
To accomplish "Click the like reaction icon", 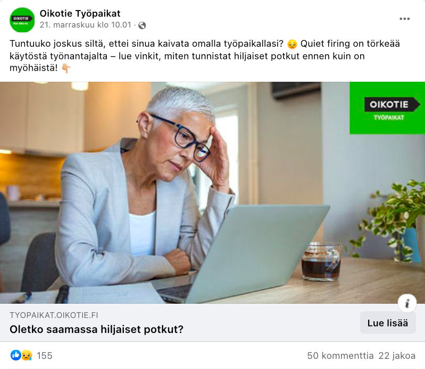I will [x=16, y=355].
